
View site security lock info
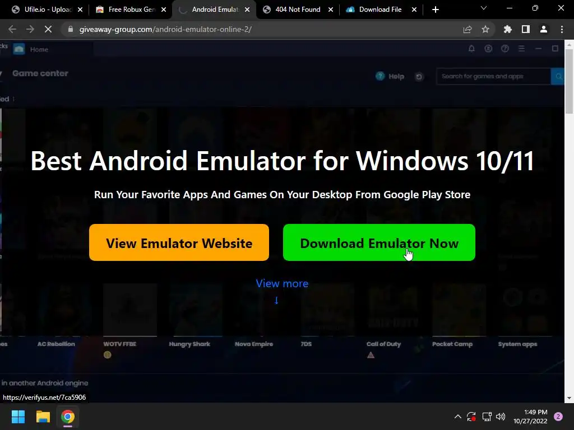click(x=71, y=29)
